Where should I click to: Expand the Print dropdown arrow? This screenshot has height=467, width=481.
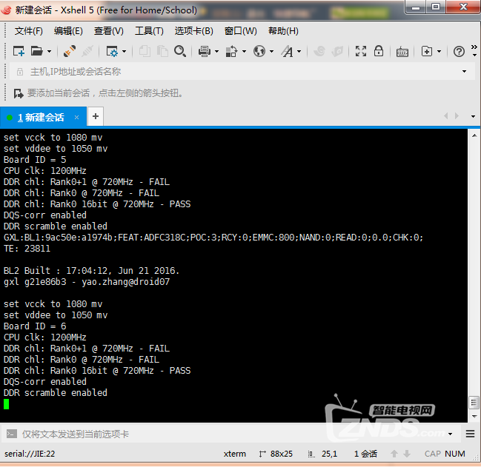coord(216,52)
